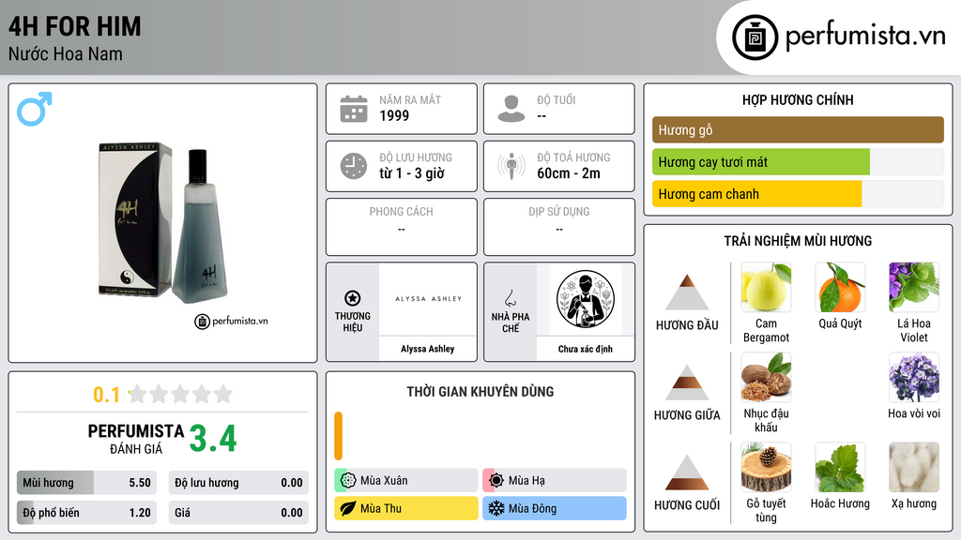The height and width of the screenshot is (540, 961).
Task: Click the person silhouette icon beside Độ Tuổi
Action: tap(511, 109)
